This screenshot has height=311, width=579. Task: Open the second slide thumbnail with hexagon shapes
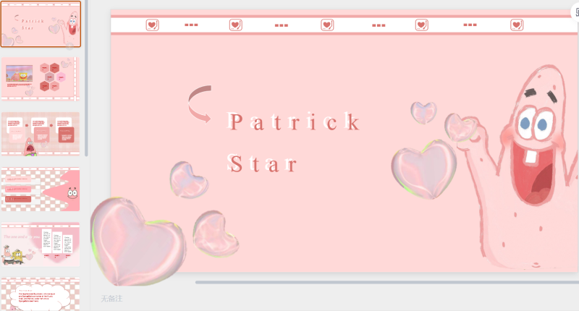[41, 79]
